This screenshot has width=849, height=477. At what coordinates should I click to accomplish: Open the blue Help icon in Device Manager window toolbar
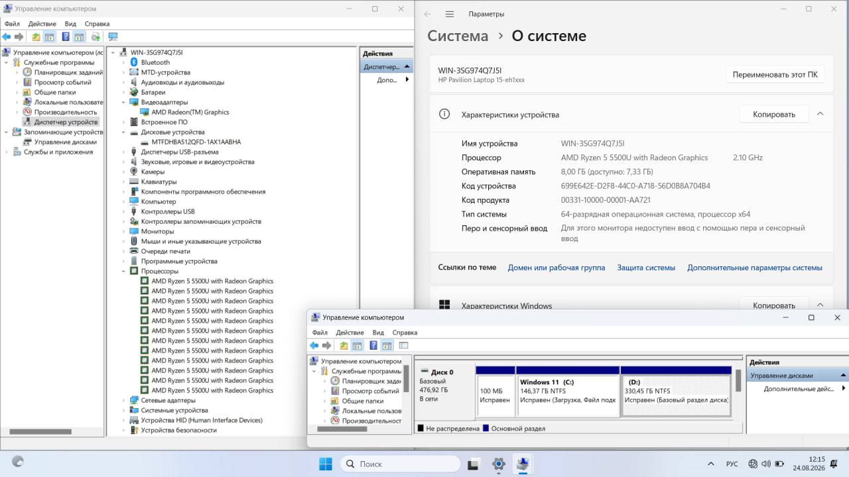tap(66, 37)
